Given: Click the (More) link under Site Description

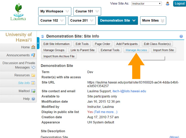Looking at the screenshot, I should click(174, 137).
